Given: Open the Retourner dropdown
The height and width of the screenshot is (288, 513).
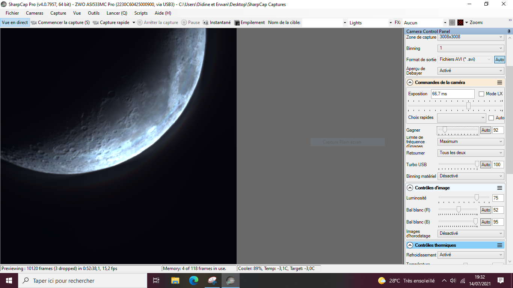Looking at the screenshot, I should click(471, 153).
